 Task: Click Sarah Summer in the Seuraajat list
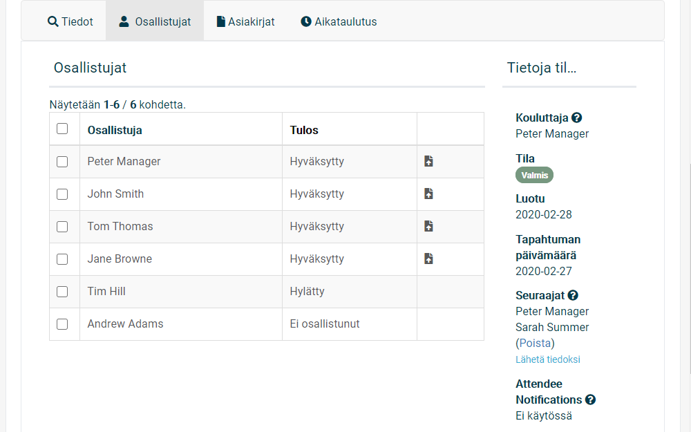point(552,327)
